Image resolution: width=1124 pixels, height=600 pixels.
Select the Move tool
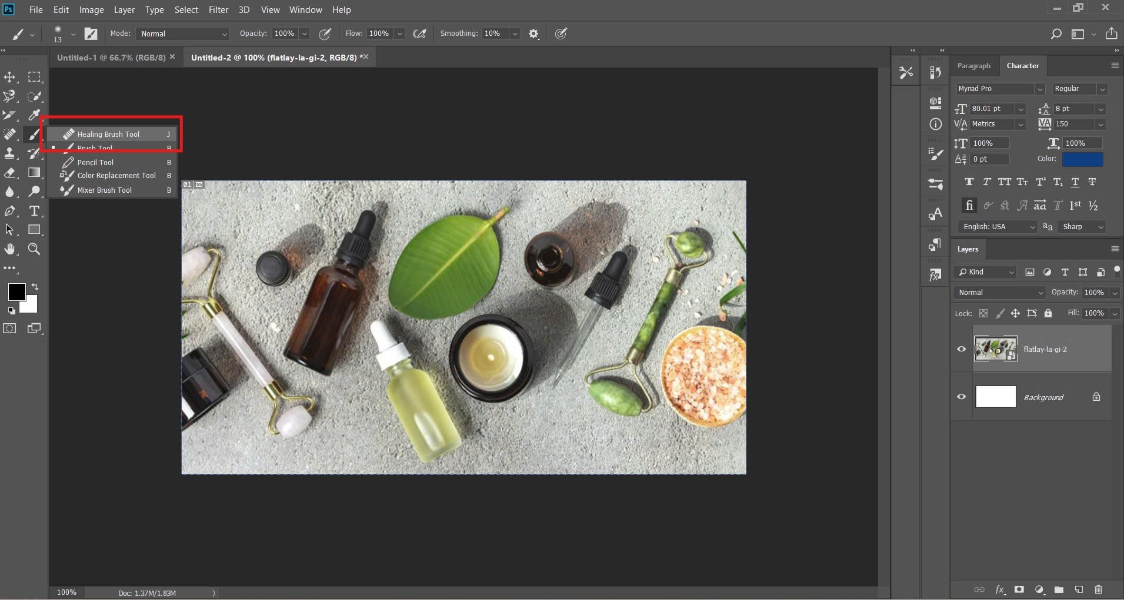[9, 77]
